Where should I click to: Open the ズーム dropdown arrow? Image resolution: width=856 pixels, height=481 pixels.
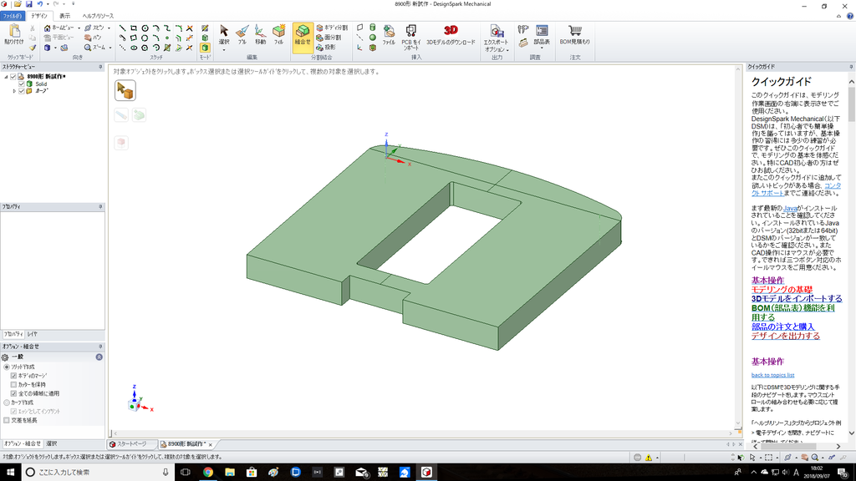[x=110, y=48]
